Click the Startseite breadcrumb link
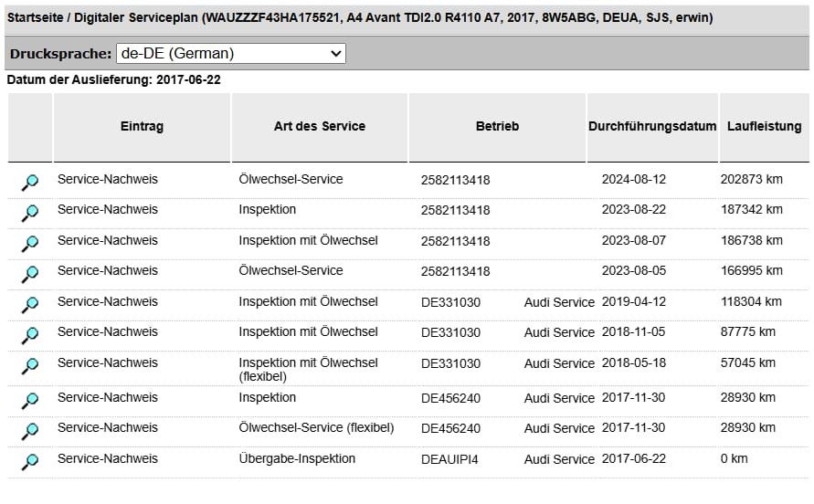 point(35,17)
